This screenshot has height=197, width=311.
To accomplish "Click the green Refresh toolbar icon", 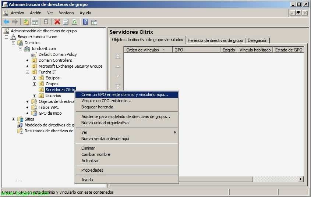I will click(x=75, y=22).
